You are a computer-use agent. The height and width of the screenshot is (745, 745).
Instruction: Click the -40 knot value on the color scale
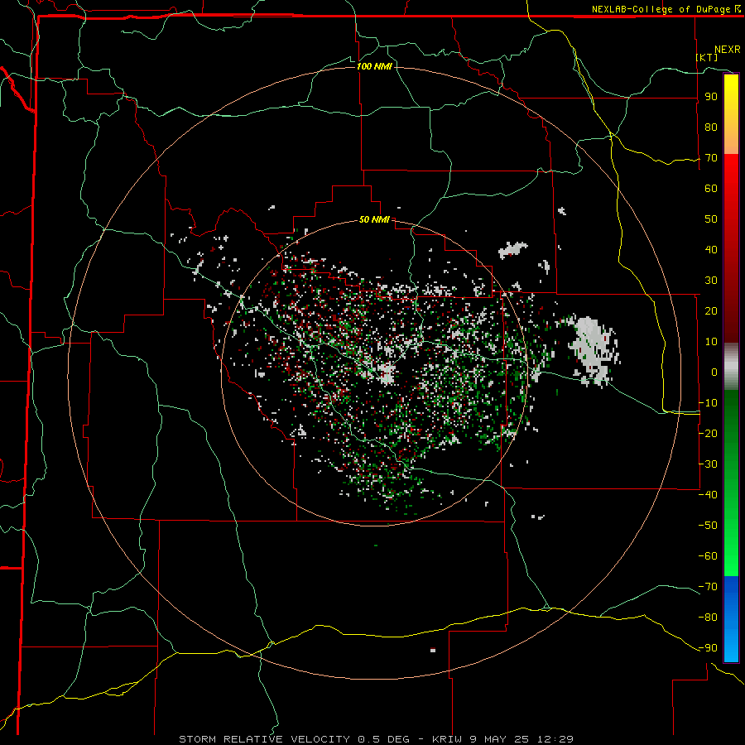(708, 495)
